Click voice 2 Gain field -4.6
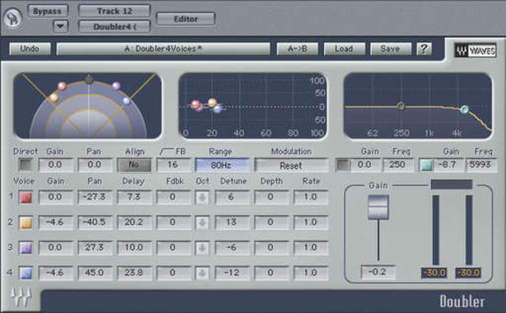The image size is (506, 313). (x=55, y=222)
